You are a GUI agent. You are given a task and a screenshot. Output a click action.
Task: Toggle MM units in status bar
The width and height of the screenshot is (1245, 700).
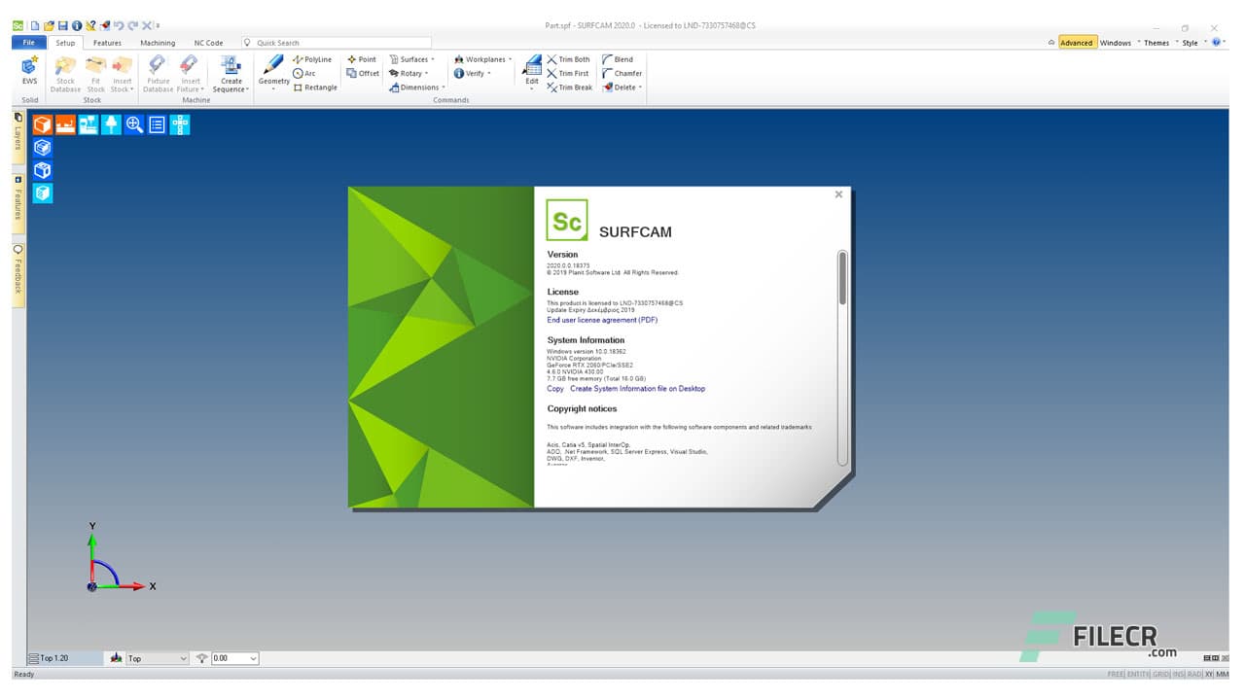[x=1223, y=674]
